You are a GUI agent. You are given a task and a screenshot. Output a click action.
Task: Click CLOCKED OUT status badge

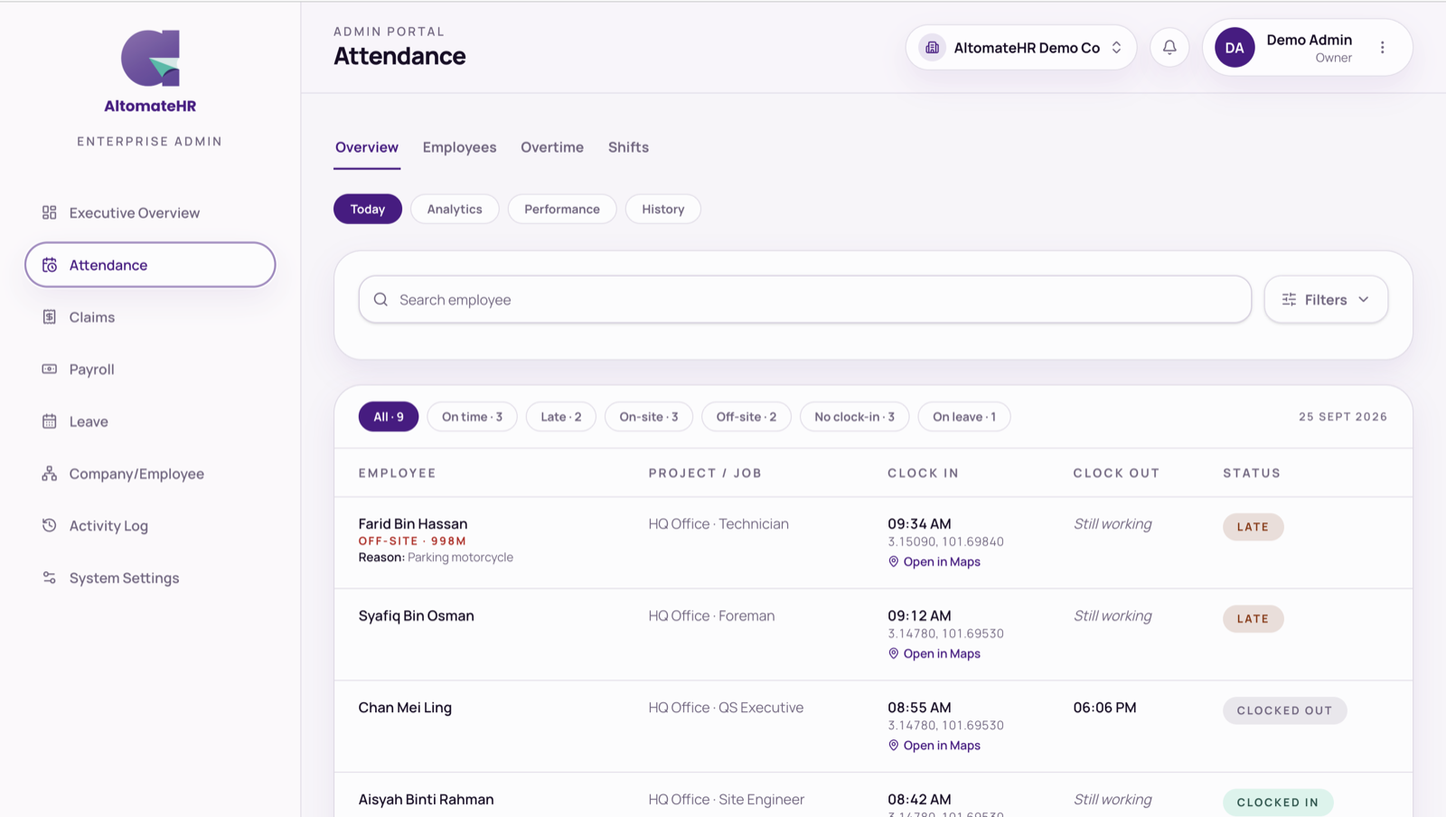[1284, 710]
